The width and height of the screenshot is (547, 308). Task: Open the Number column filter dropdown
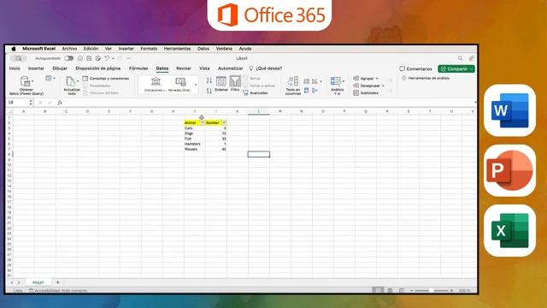[224, 123]
